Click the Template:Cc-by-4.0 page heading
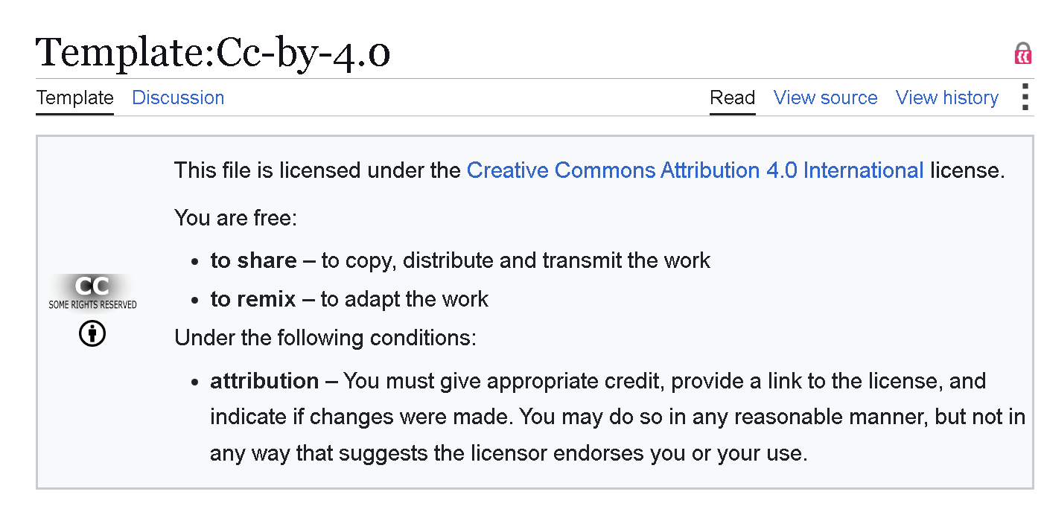The width and height of the screenshot is (1044, 506). click(213, 52)
